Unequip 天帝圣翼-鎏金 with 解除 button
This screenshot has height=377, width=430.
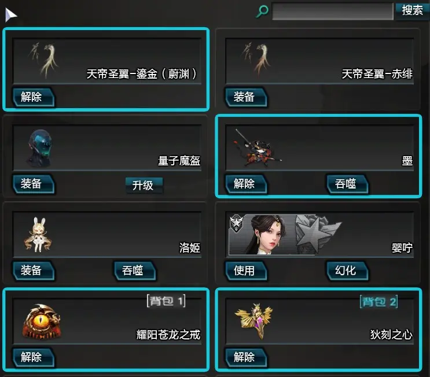click(34, 97)
